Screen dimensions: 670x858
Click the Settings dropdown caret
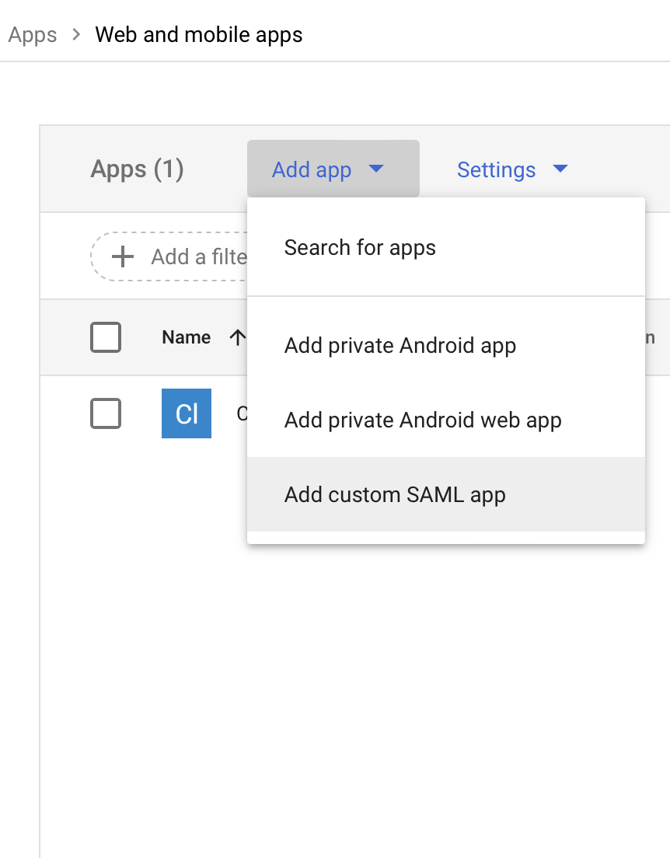(x=560, y=169)
